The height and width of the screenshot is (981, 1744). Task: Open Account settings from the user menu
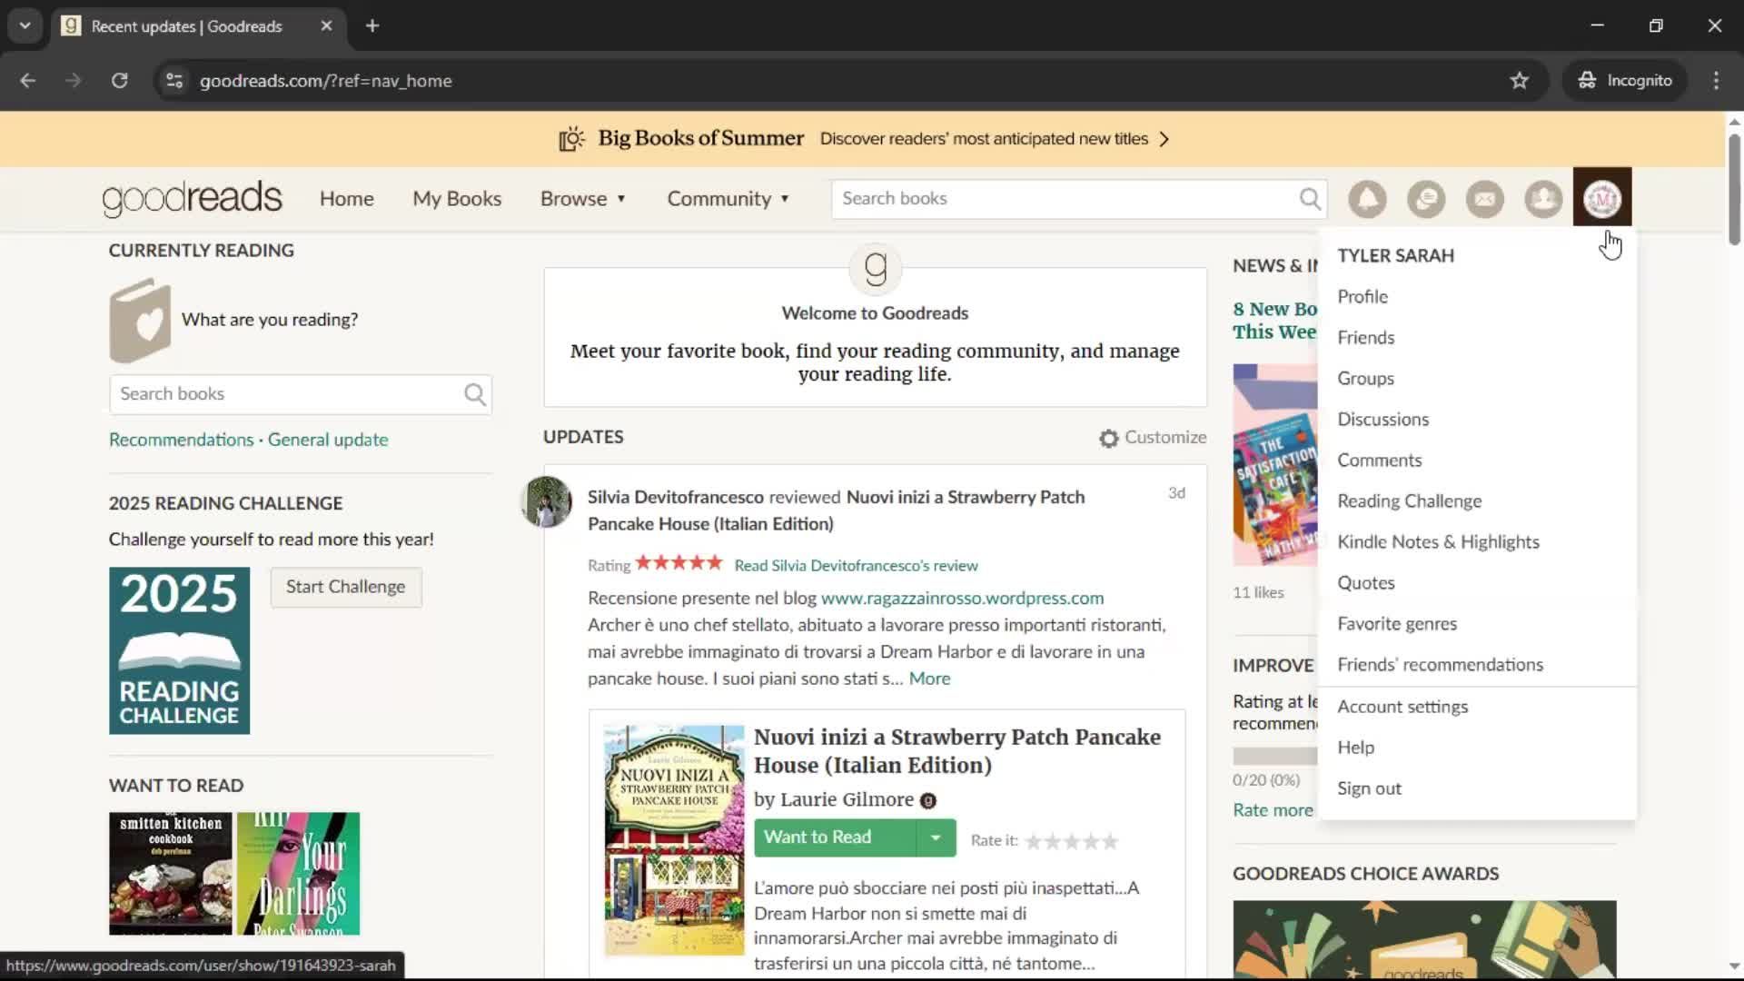(x=1402, y=707)
